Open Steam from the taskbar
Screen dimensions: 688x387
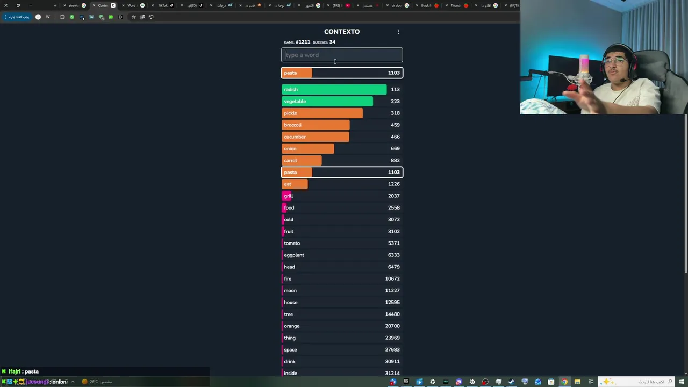tap(511, 382)
